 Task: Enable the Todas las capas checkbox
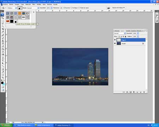79,8
